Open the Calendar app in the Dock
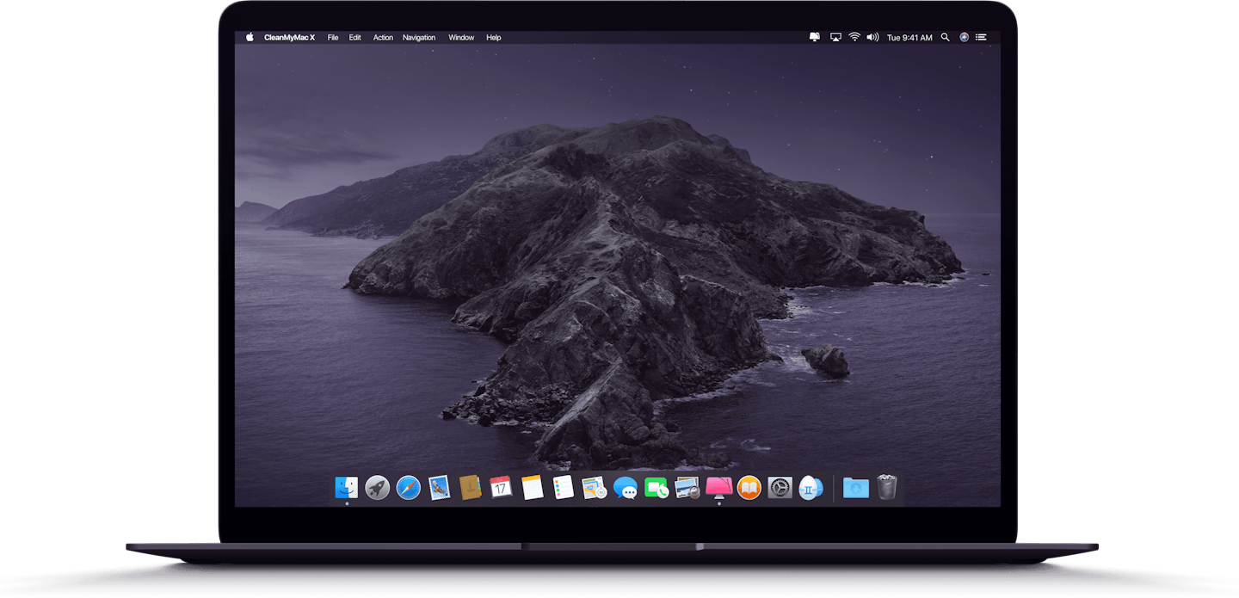This screenshot has height=598, width=1239. [x=501, y=488]
